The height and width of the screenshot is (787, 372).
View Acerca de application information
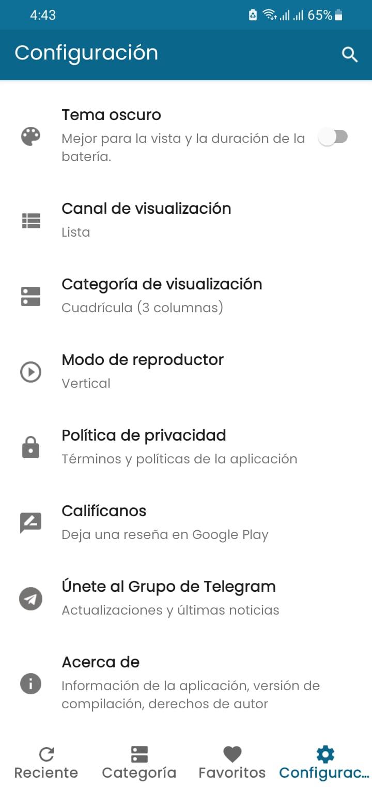[186, 683]
